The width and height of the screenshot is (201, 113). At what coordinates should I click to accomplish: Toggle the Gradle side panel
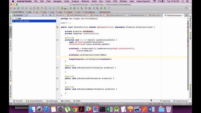point(190,36)
